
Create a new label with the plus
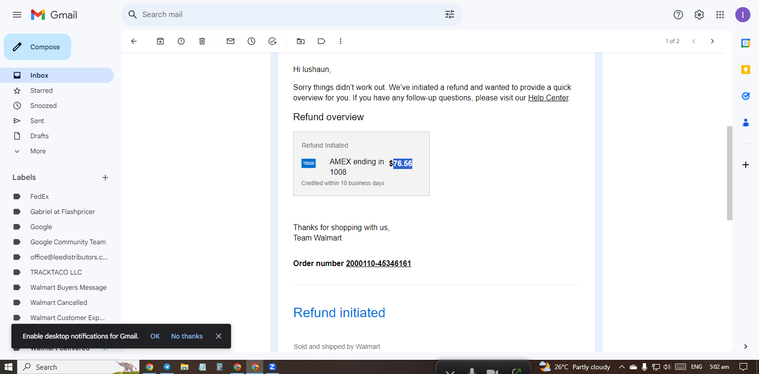(x=105, y=178)
